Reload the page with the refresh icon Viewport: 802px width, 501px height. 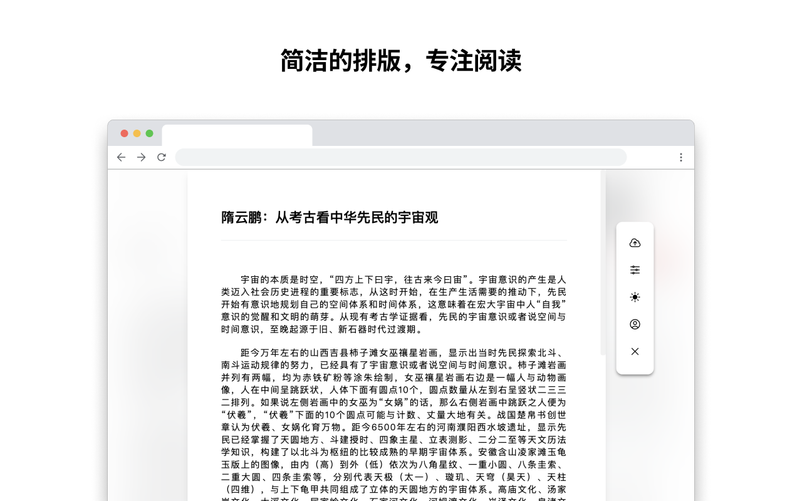point(161,157)
